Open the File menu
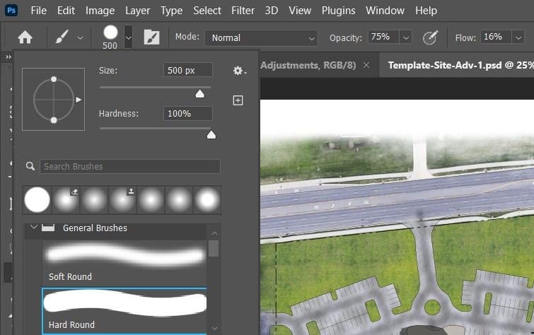The height and width of the screenshot is (335, 534). pyautogui.click(x=38, y=11)
